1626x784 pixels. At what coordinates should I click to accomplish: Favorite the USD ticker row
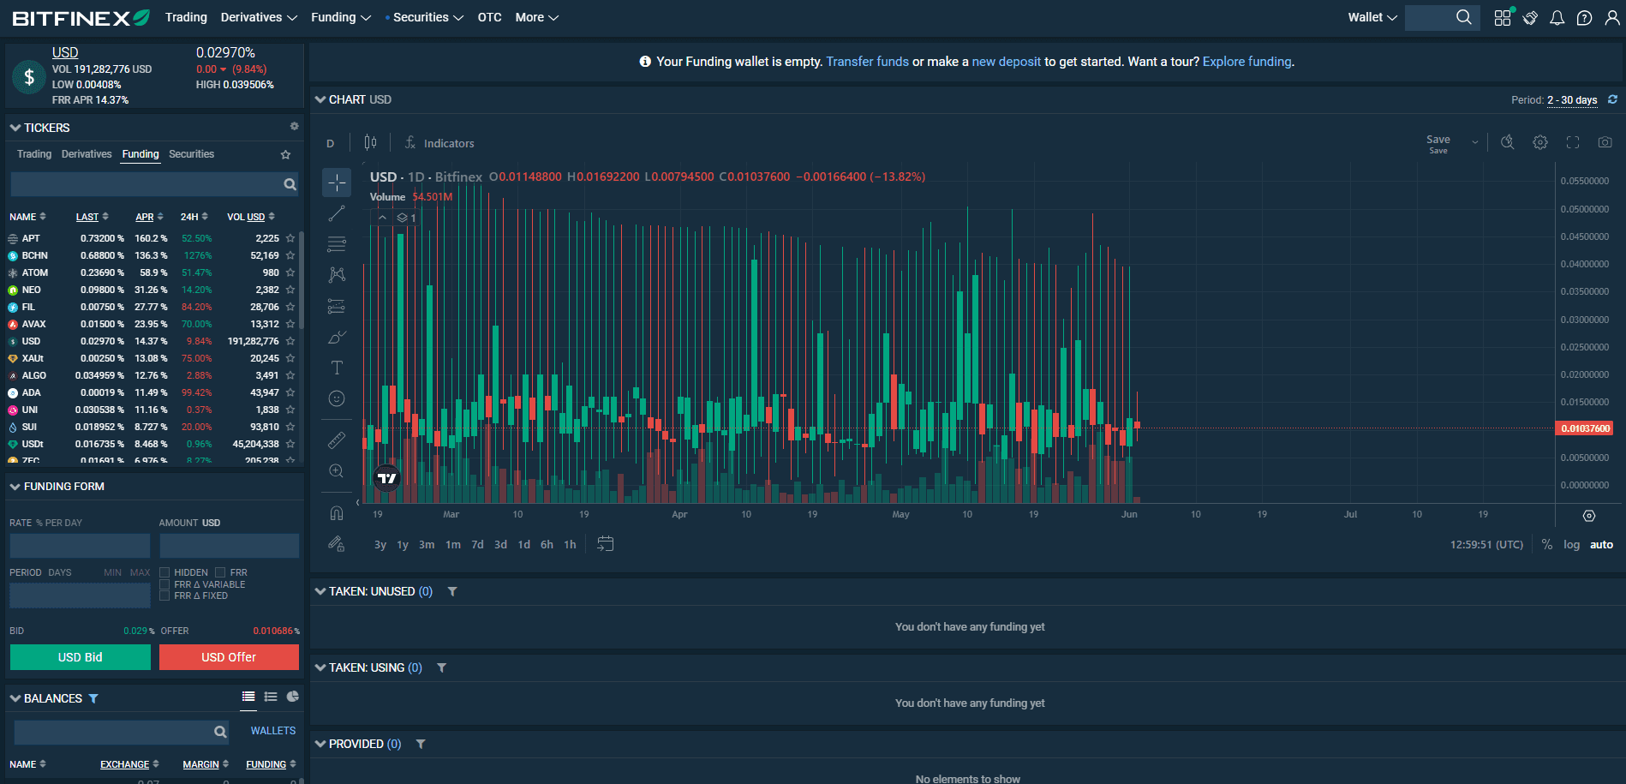pos(290,341)
